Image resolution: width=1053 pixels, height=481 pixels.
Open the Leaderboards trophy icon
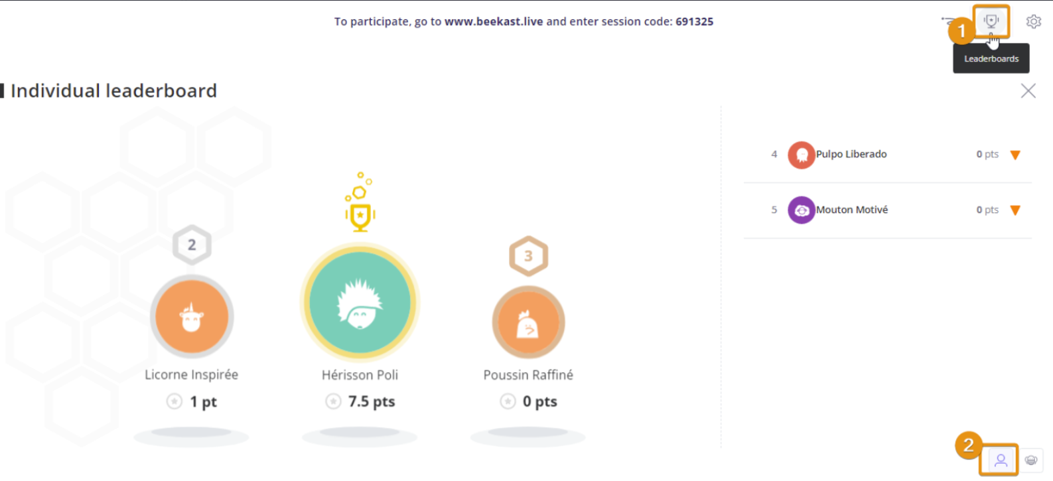pos(991,21)
